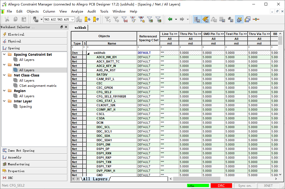Screen dimensions: 285x189
Task: Toggle the highlighted sun-and-moon toolbar button
Action: coord(239,19)
